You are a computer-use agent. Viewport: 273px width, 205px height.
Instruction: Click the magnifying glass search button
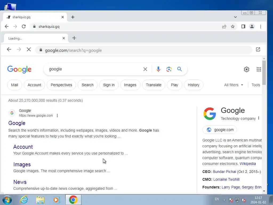click(x=179, y=69)
